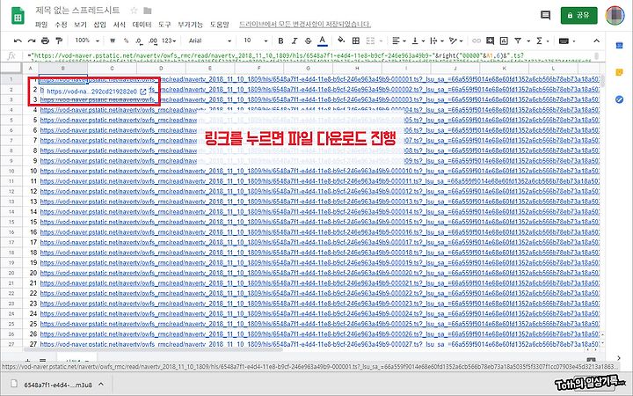
Task: Open the 도움말 menu
Action: coord(219,25)
